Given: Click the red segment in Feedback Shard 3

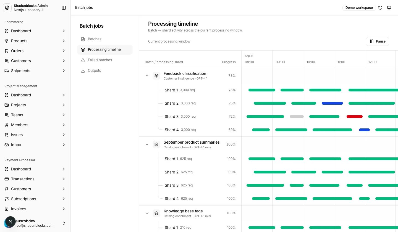Looking at the screenshot, I should 355,117.
